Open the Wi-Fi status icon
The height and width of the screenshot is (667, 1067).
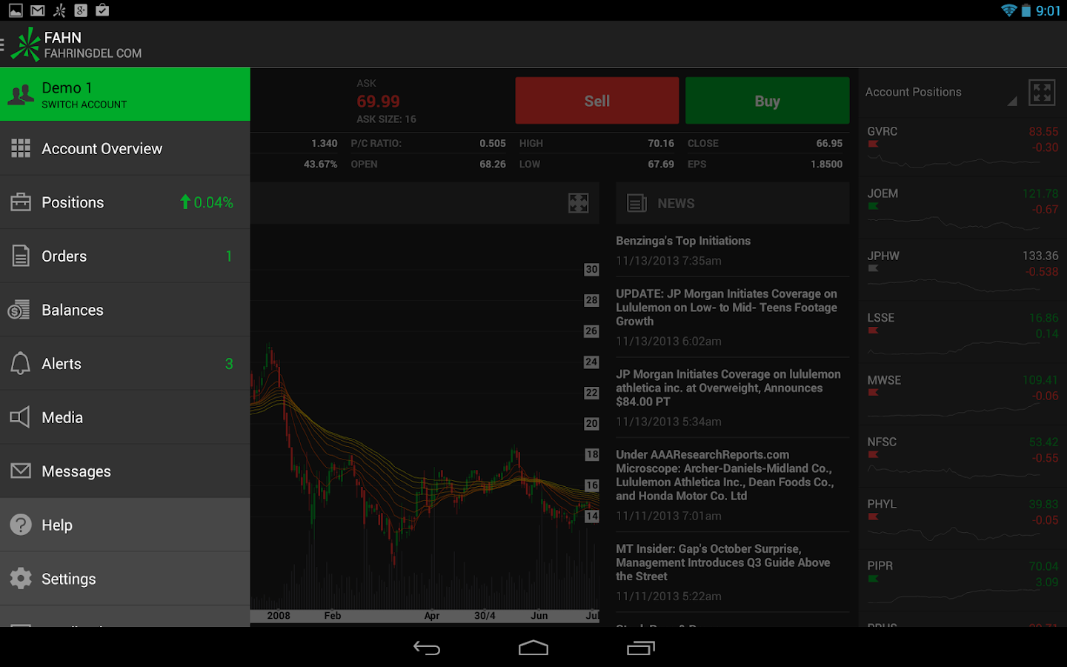coord(1008,10)
